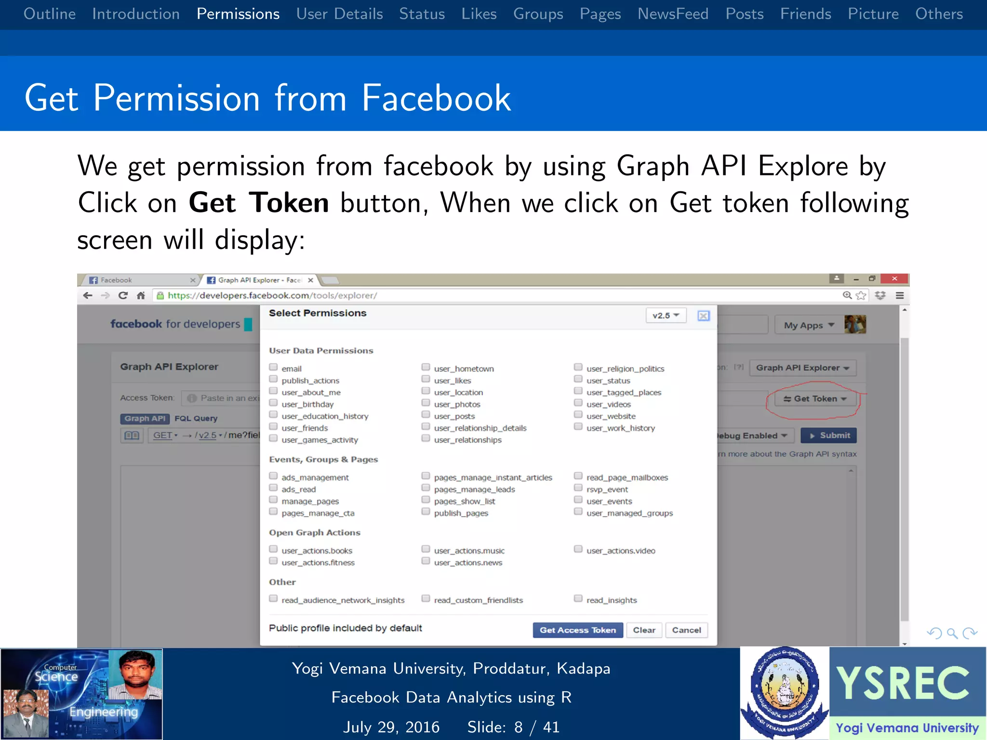This screenshot has height=740, width=987.
Task: Click browser back arrow icon
Action: point(88,295)
